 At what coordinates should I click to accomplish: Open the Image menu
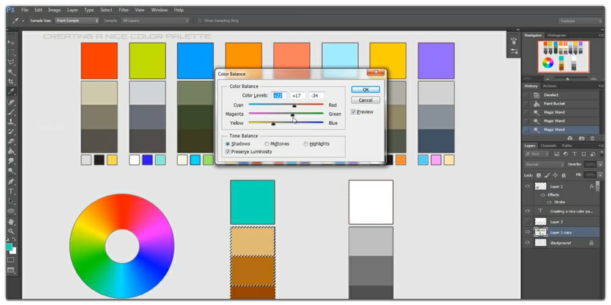coord(54,10)
